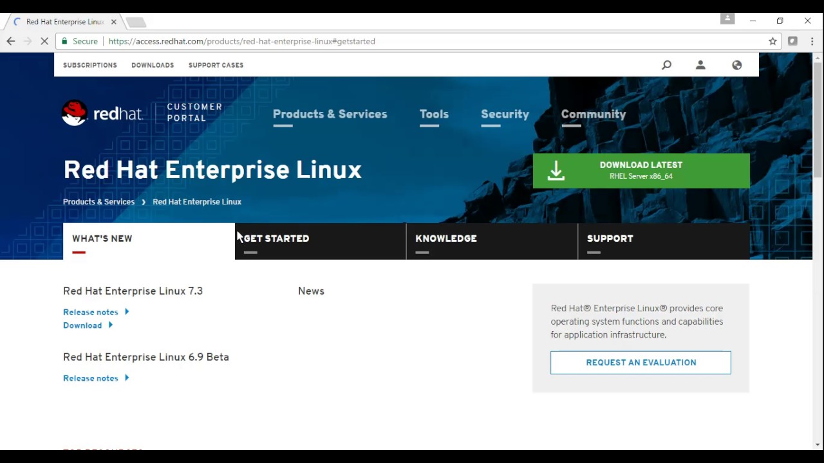
Task: Open RHEL 7.3 Release notes link
Action: [x=91, y=313]
